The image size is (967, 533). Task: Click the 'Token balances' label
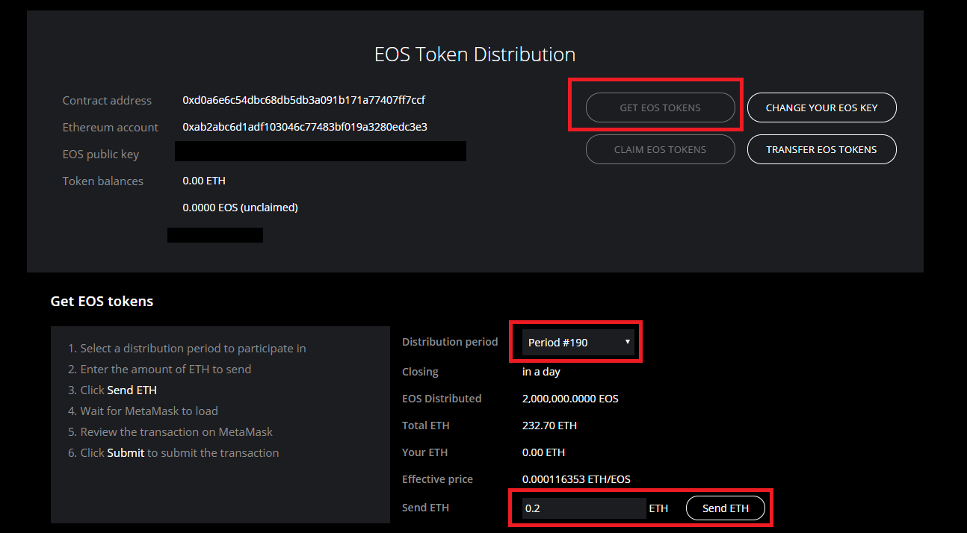point(102,181)
